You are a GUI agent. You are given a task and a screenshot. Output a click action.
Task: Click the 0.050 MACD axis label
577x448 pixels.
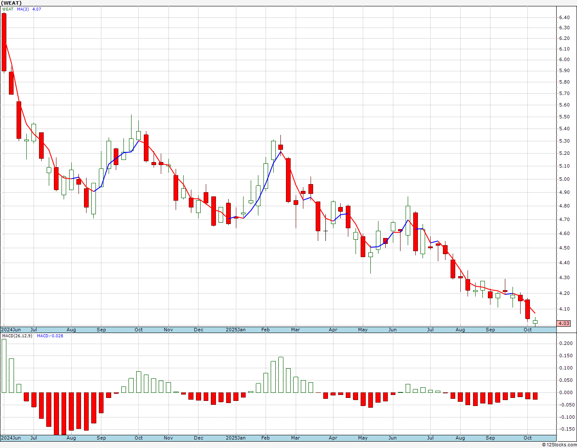coord(566,380)
